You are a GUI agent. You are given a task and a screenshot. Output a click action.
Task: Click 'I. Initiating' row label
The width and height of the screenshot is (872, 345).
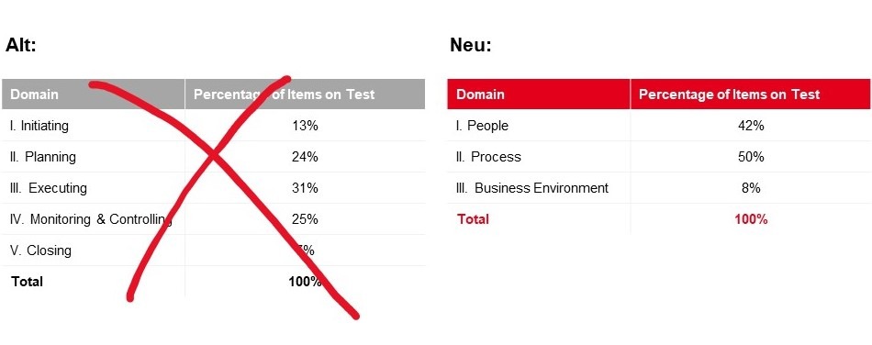click(39, 126)
